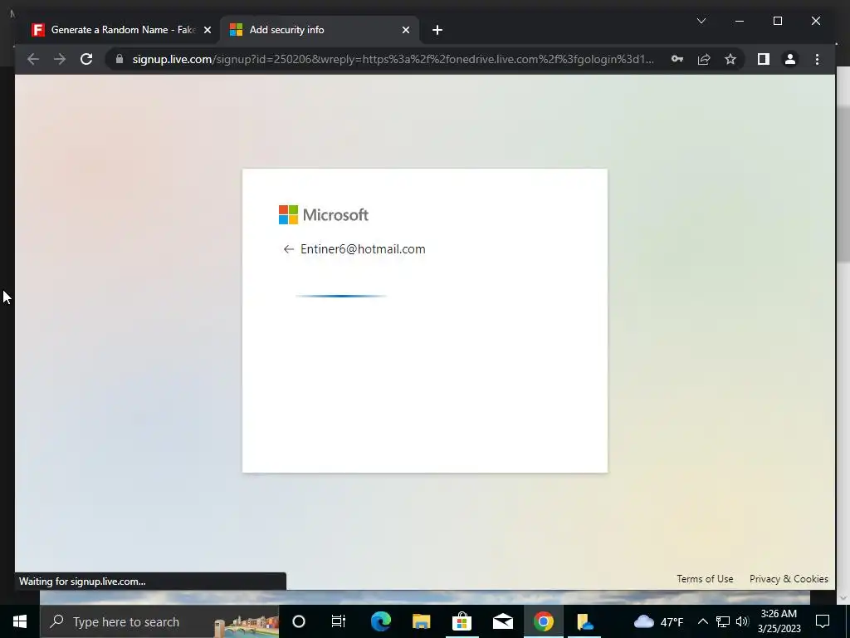This screenshot has height=638, width=850.
Task: Close the Chrome window
Action: (815, 21)
